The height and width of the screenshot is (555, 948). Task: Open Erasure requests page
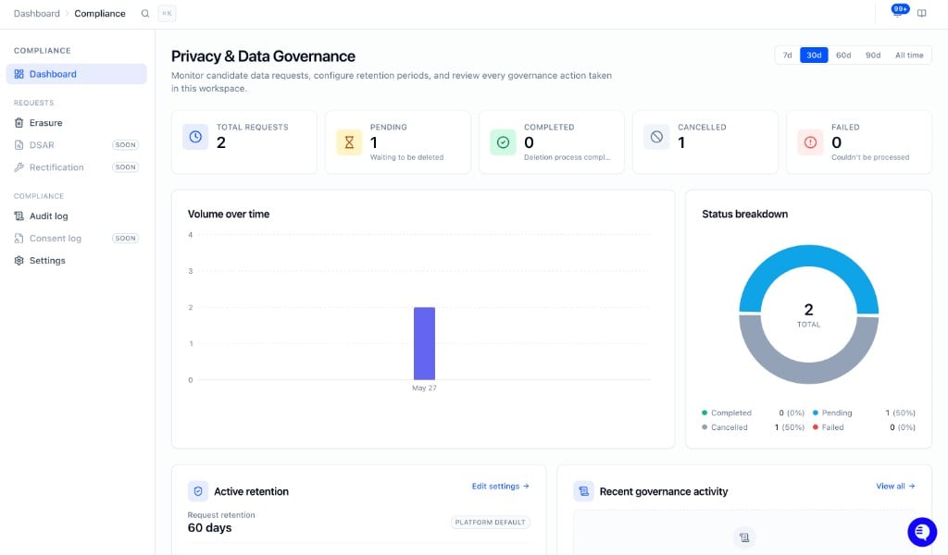76,123
